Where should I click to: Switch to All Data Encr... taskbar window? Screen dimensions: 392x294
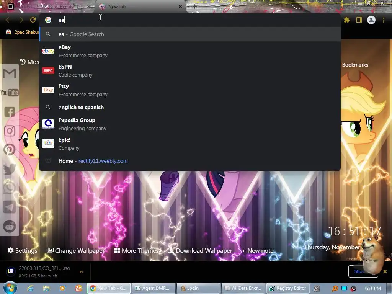[x=243, y=288]
